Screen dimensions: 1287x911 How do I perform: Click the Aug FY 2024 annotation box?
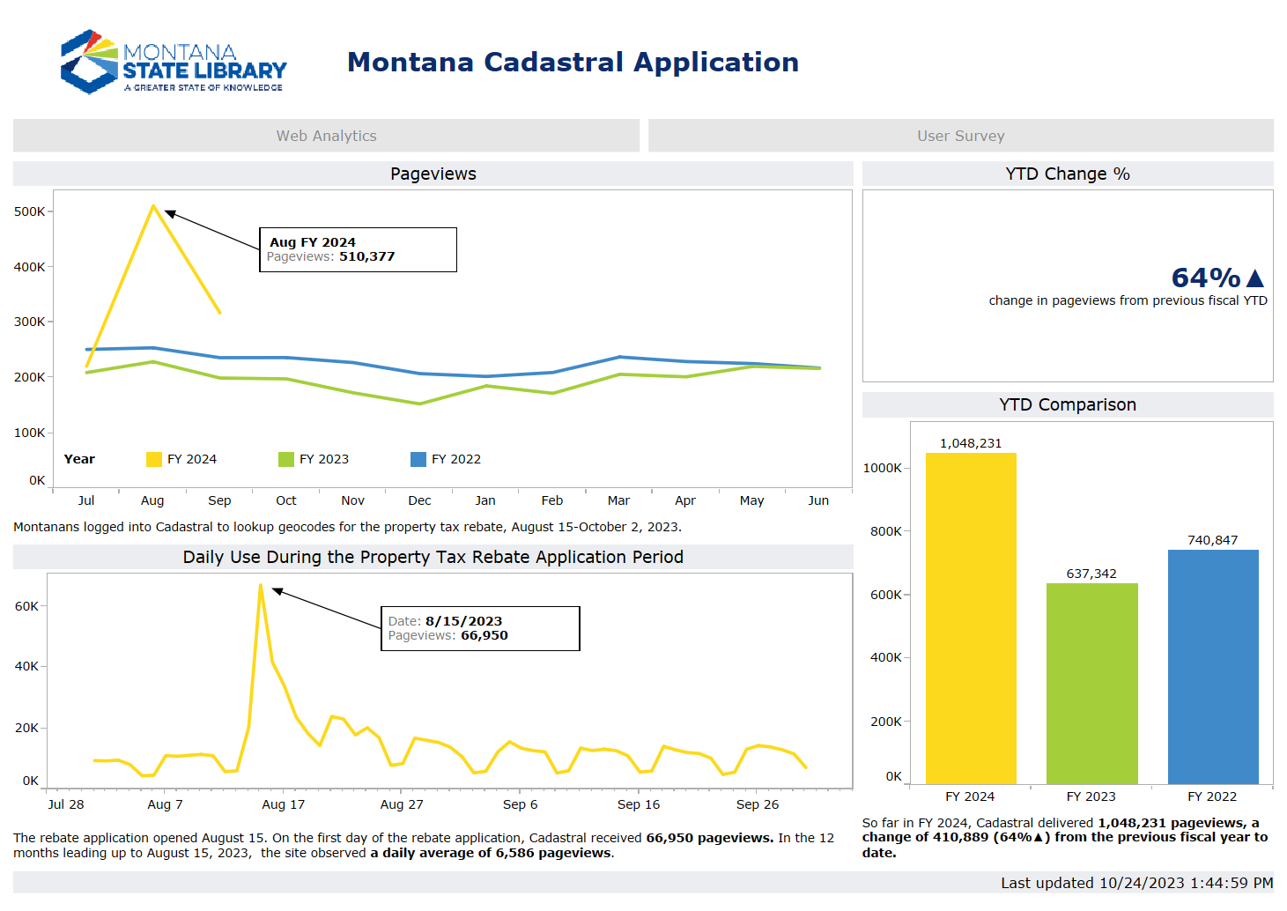click(x=358, y=249)
